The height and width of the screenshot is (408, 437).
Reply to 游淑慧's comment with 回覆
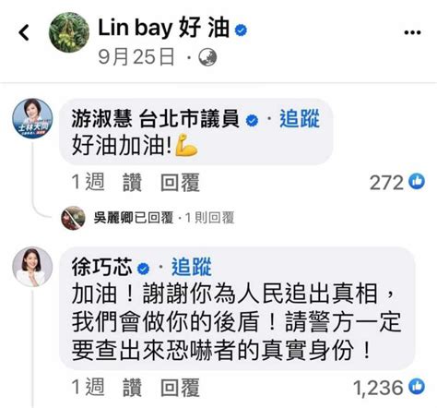[x=181, y=183]
